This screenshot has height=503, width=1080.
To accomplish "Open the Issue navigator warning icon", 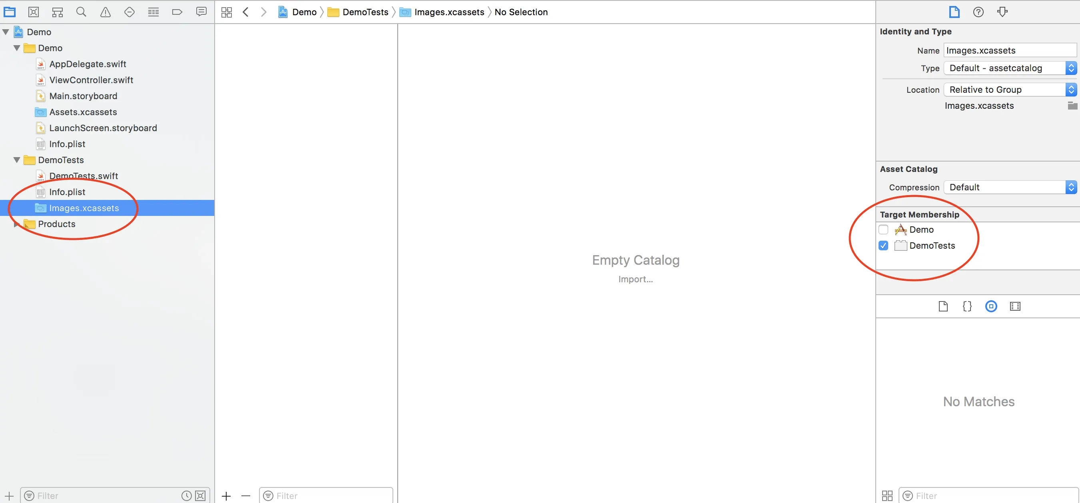I will coord(105,12).
